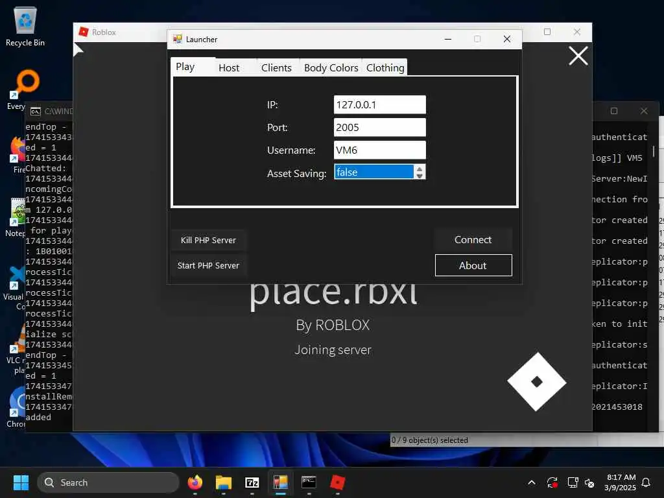Click the IP address input field
The width and height of the screenshot is (664, 498).
[x=379, y=104]
